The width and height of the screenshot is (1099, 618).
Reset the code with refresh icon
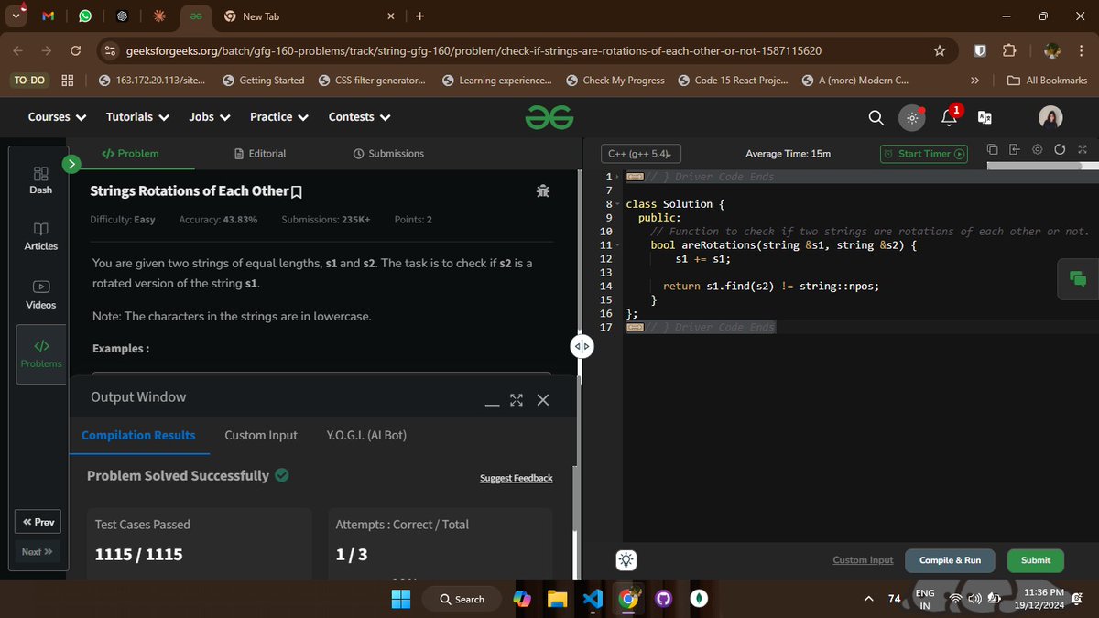(x=1060, y=149)
